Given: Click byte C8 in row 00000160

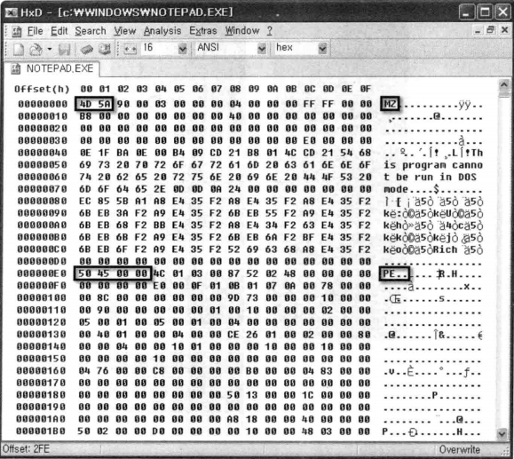Looking at the screenshot, I should 159,371.
